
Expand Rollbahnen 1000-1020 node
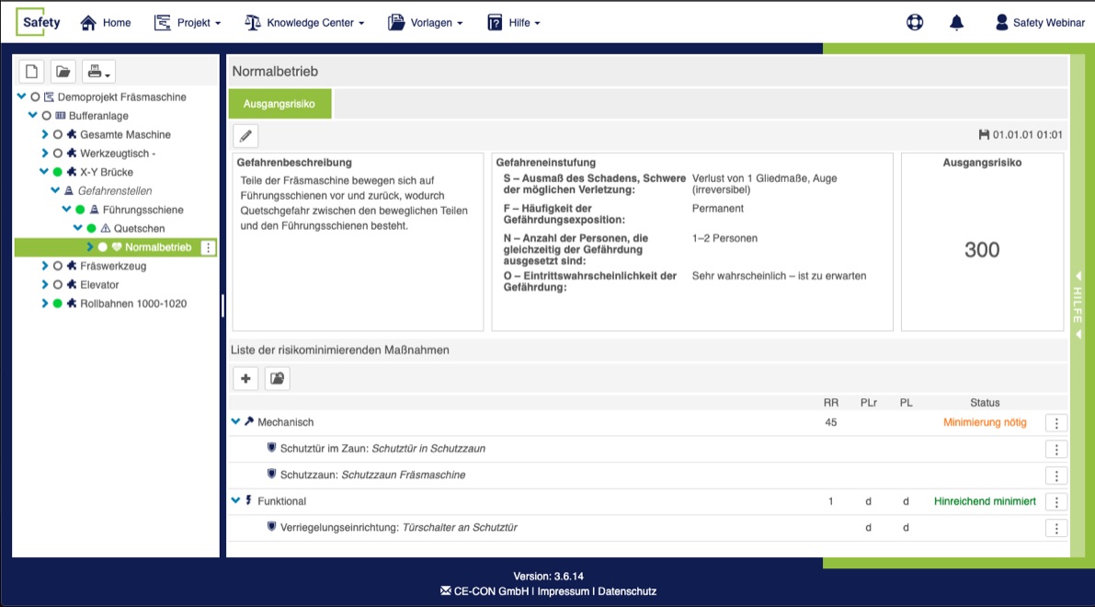click(45, 303)
